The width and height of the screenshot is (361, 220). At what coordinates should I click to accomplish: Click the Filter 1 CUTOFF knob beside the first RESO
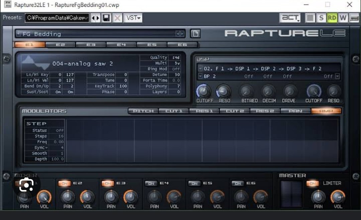pyautogui.click(x=204, y=91)
